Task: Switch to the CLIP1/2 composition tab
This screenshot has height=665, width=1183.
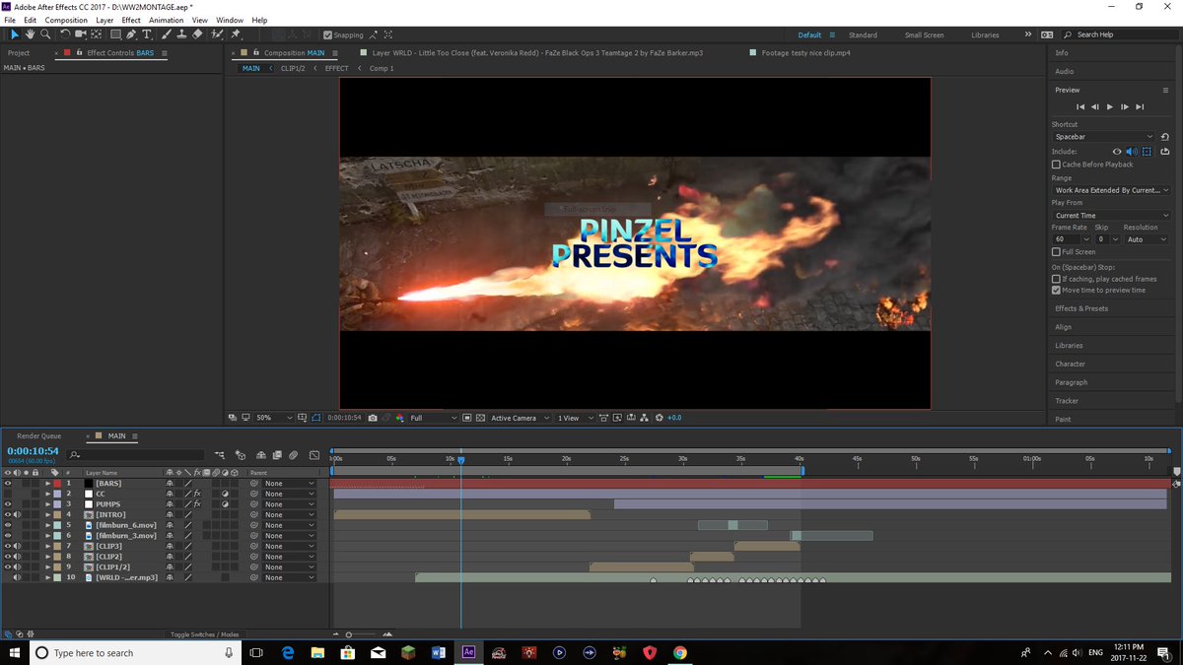Action: click(x=293, y=68)
